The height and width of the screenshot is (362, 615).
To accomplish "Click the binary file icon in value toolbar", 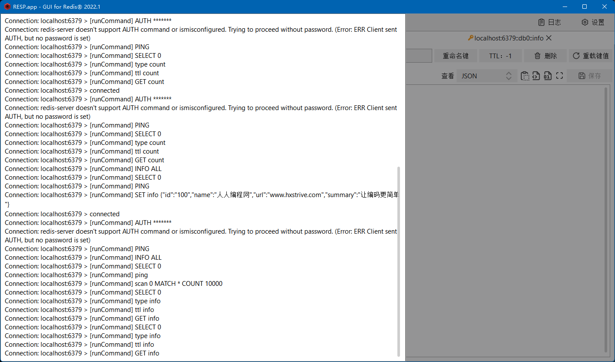I will (x=548, y=76).
